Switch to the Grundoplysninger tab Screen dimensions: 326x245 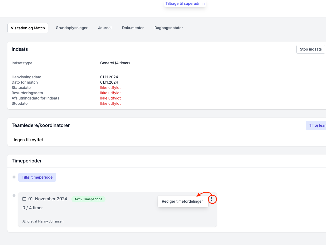tap(72, 28)
